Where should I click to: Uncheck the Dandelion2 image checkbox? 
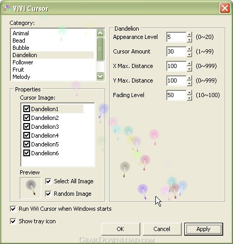[x=26, y=118]
